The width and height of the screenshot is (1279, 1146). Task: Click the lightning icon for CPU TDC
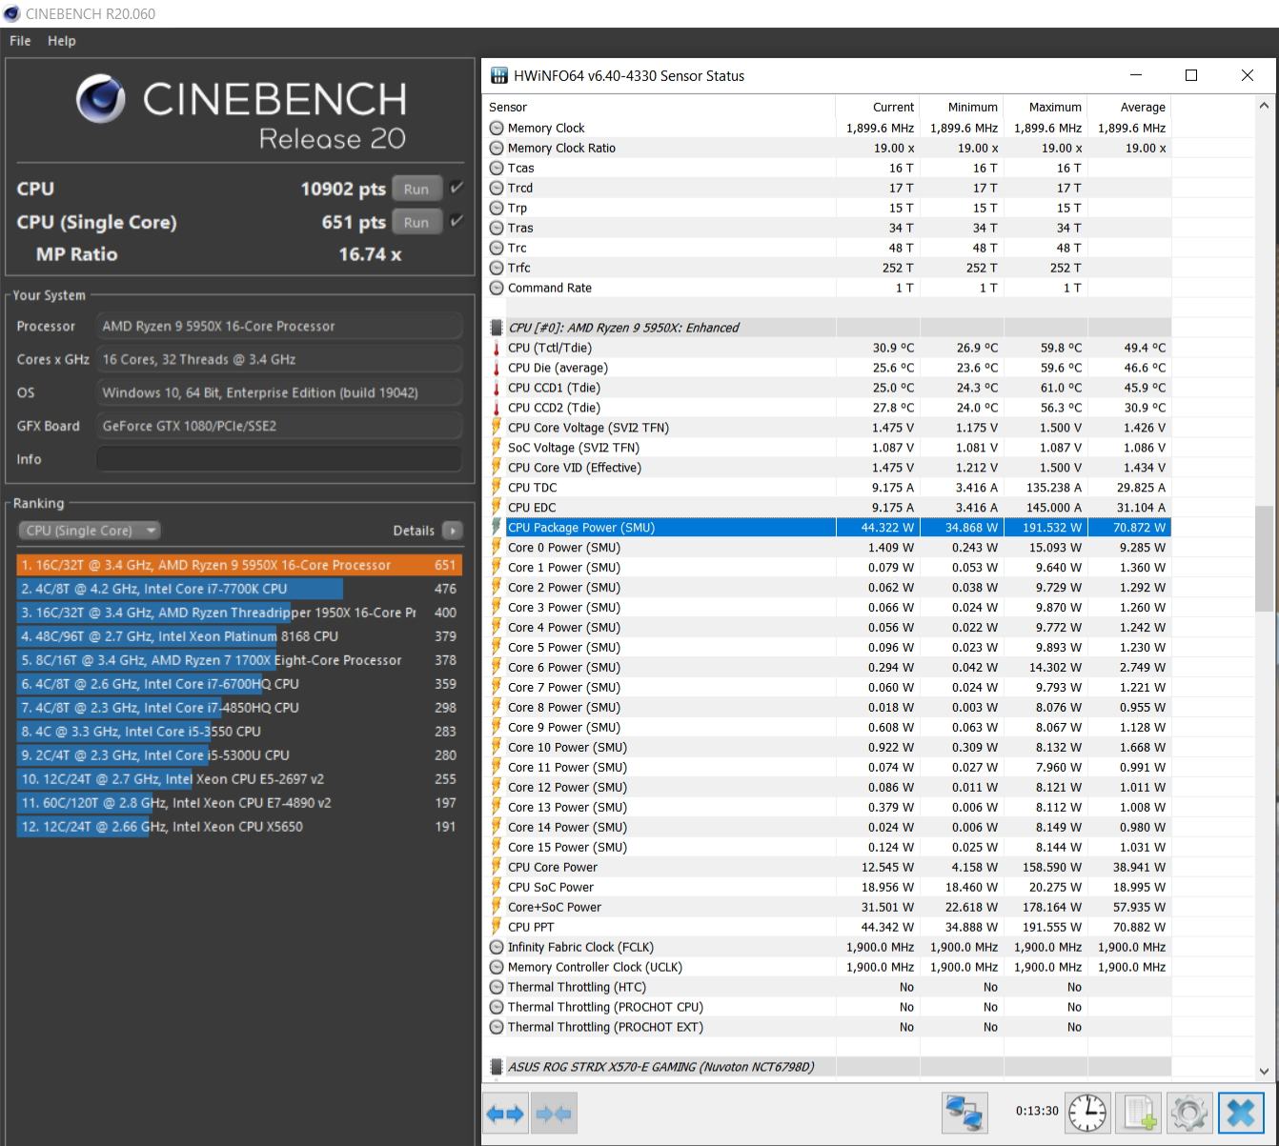496,488
